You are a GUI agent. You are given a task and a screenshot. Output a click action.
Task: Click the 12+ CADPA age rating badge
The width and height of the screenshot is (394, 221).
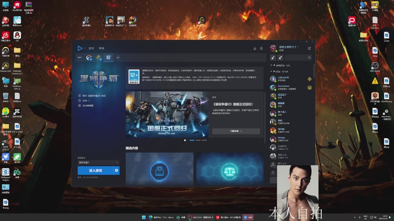coord(134,77)
